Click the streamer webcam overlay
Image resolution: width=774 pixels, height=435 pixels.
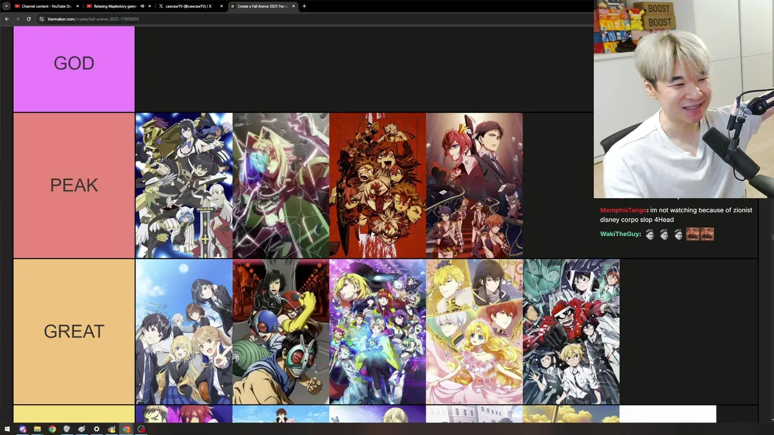coord(684,99)
